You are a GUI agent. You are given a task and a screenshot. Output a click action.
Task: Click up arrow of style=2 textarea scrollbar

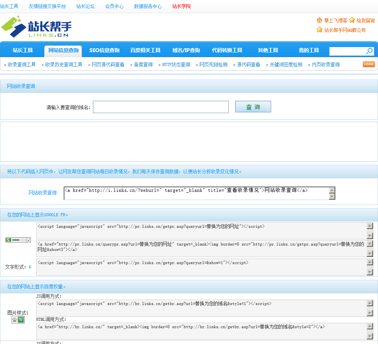(x=370, y=326)
